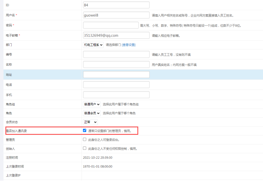Viewport: 263px width, 181px height.
Task: Click the 此身份之人可登录后台 checkbox label
Action: [x=106, y=140]
